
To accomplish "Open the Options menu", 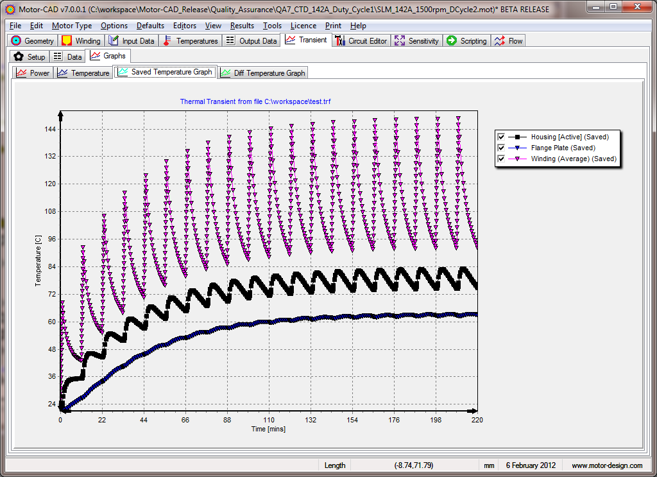I will click(114, 26).
